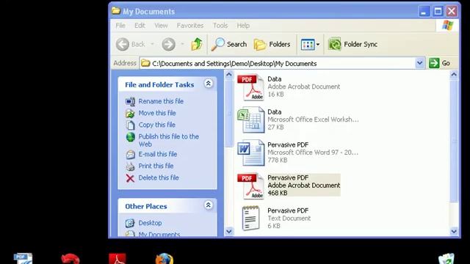Image resolution: width=470 pixels, height=264 pixels.
Task: Click the red X delete icon
Action: coord(130,178)
